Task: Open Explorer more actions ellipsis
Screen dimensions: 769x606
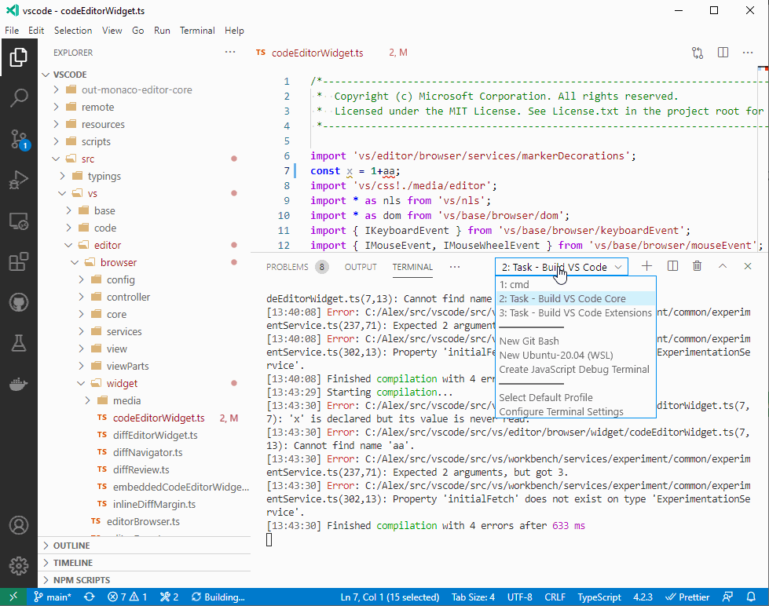Action: point(230,52)
